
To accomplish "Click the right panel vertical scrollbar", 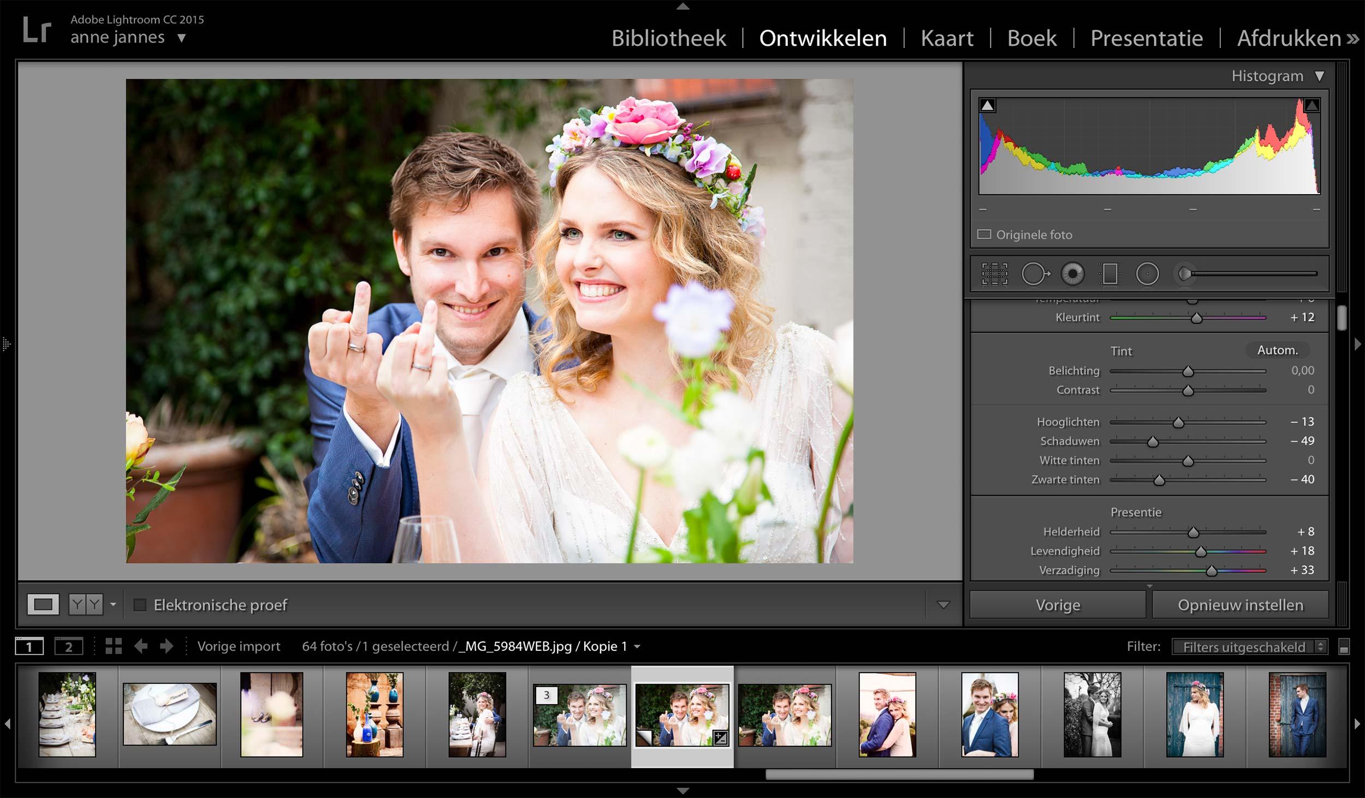I will pos(1342,318).
